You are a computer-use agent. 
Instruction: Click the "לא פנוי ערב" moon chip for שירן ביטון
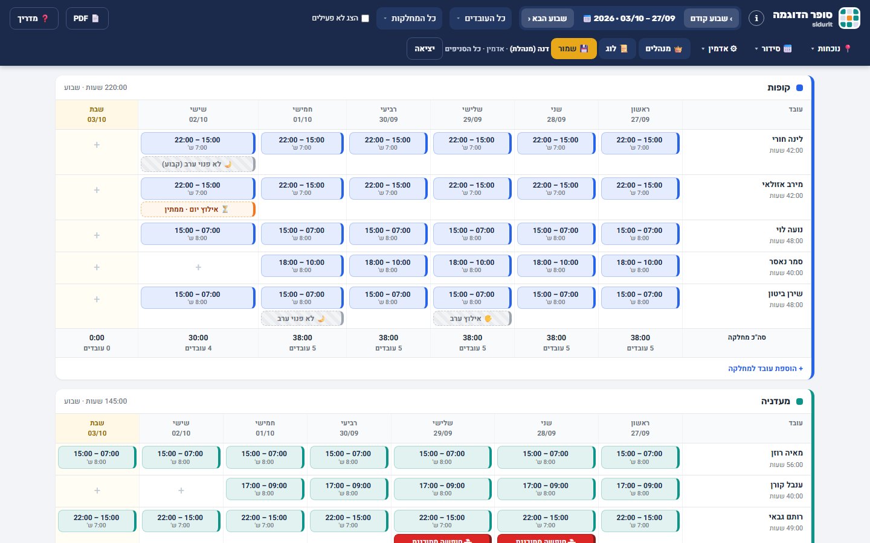[x=302, y=319]
